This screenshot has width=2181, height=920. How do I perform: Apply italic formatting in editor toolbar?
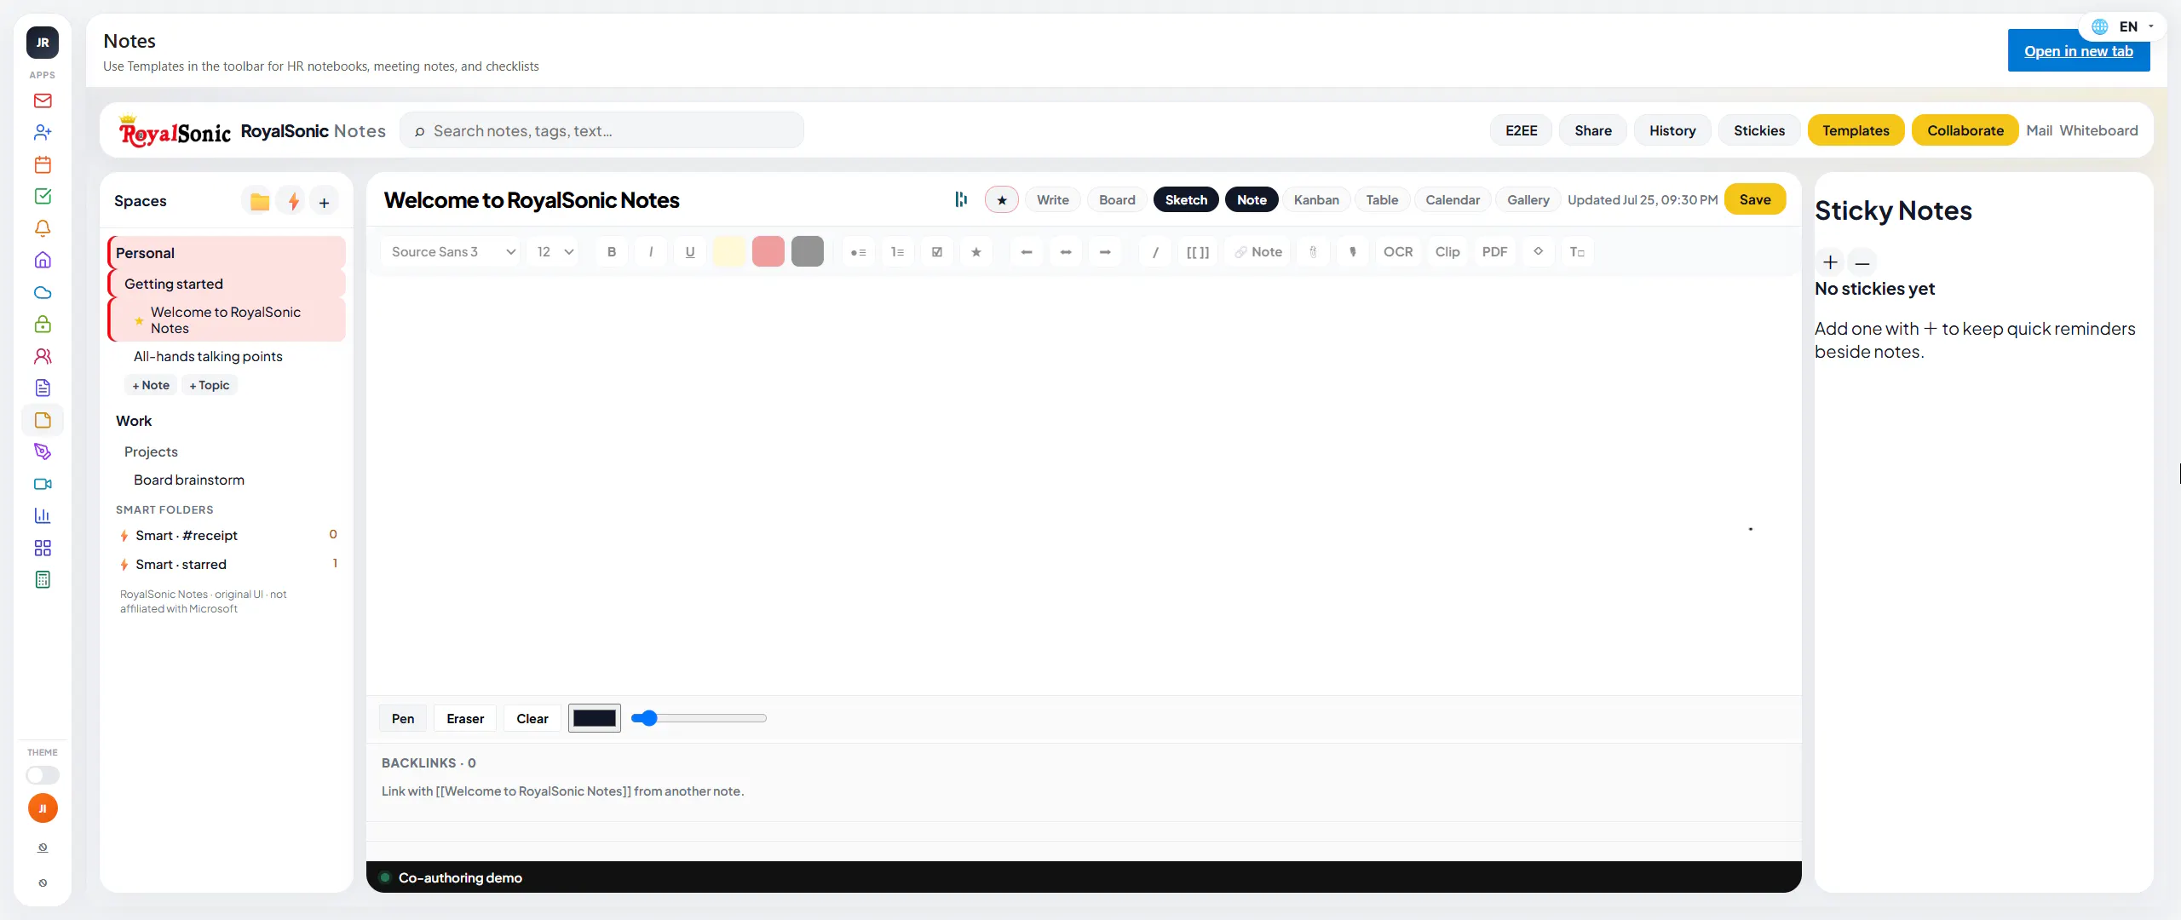click(x=651, y=252)
